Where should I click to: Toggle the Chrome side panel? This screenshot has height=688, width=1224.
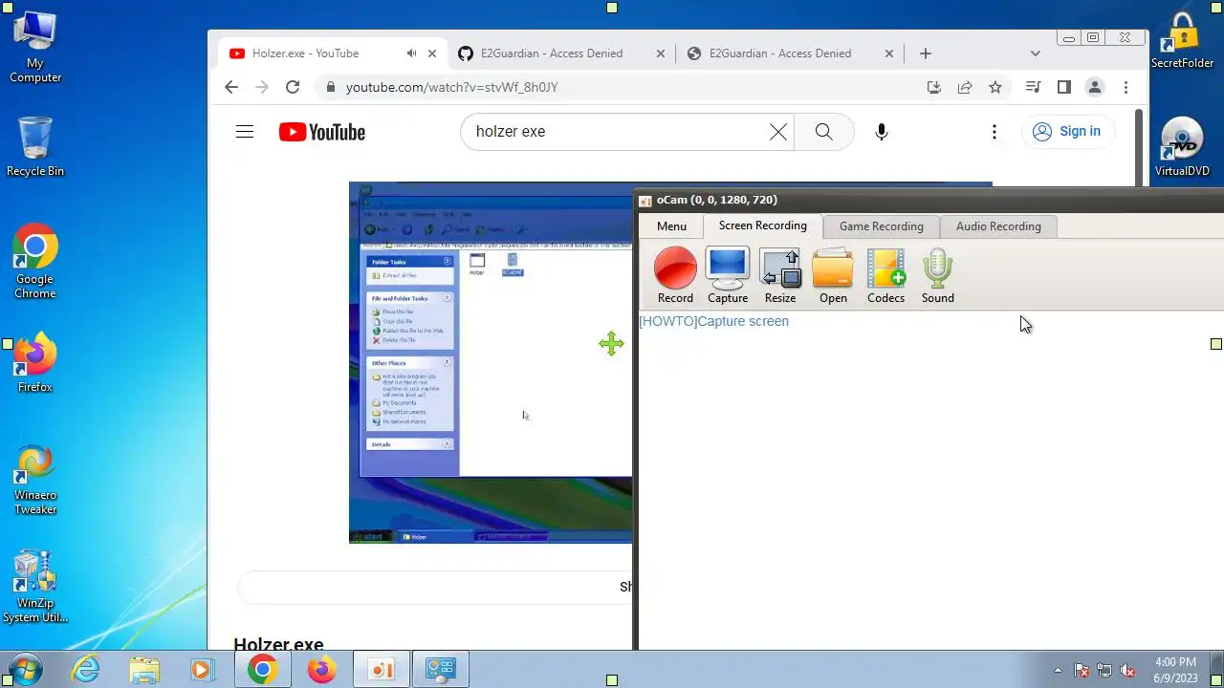[1063, 87]
